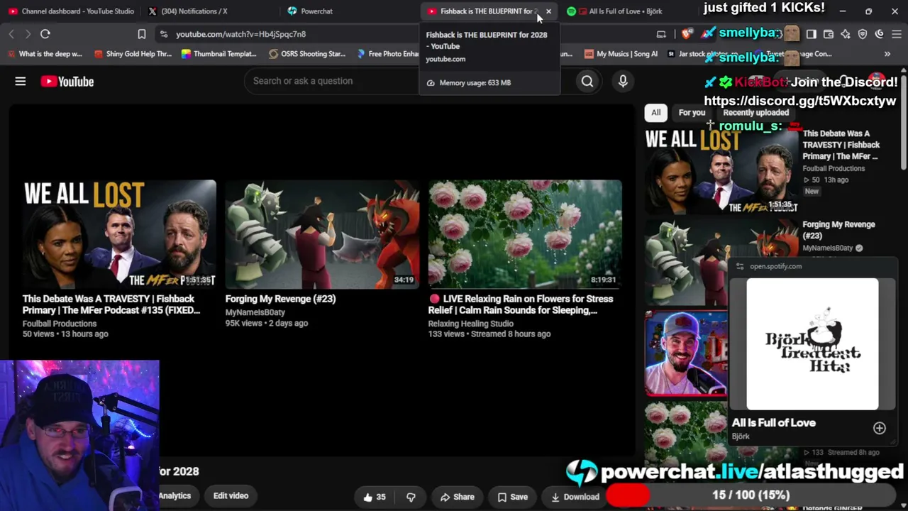Click the YouTube search magnifier button
Viewport: 908px width, 511px height.
click(x=587, y=82)
